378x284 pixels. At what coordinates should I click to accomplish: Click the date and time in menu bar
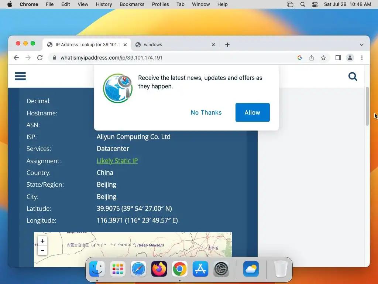tap(347, 4)
